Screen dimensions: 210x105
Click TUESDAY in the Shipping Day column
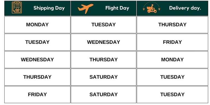[37, 42]
